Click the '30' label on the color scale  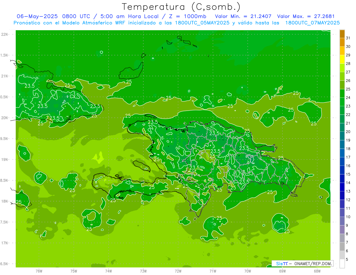[348, 47]
